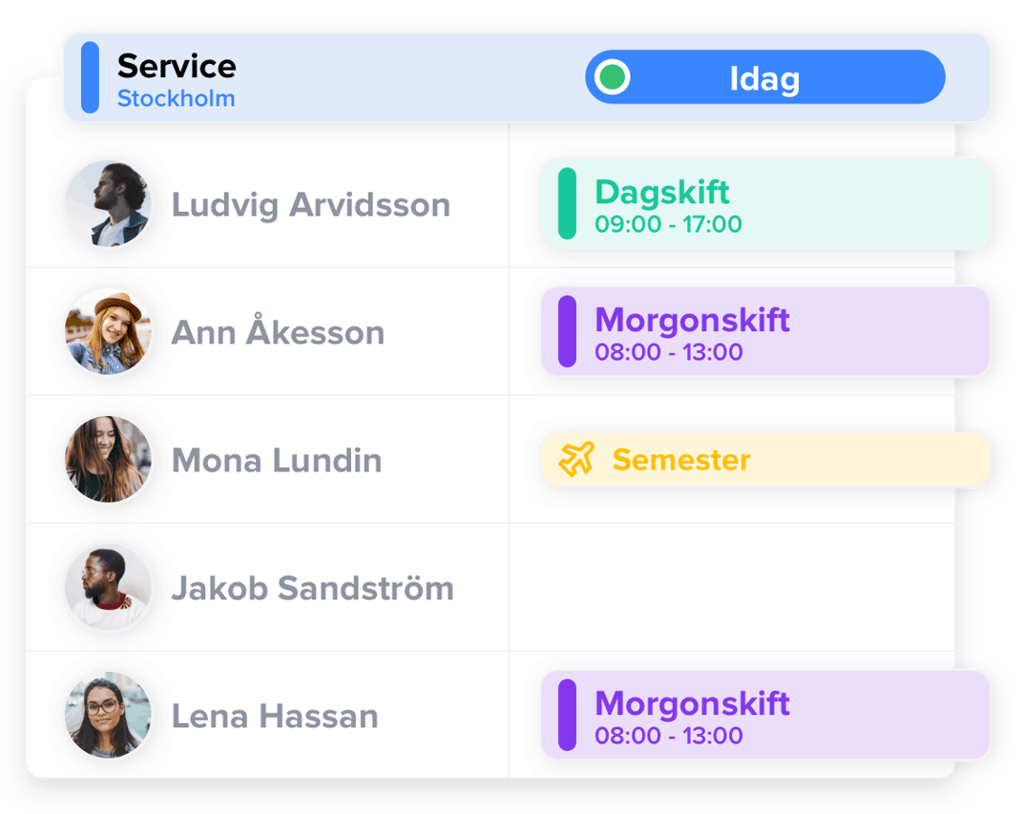
Task: Click Lena Hassan's profile picture
Action: (108, 716)
